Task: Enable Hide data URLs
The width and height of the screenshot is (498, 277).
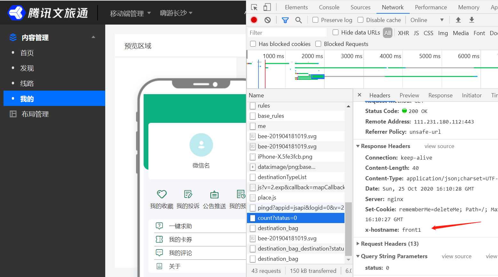Action: [335, 32]
